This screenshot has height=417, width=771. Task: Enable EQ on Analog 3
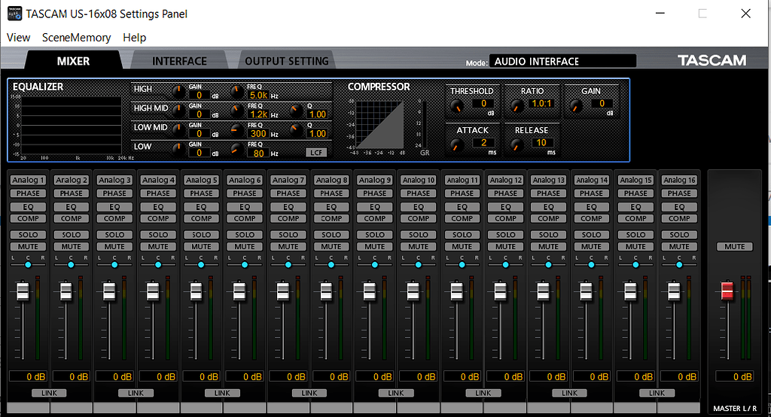[x=114, y=207]
